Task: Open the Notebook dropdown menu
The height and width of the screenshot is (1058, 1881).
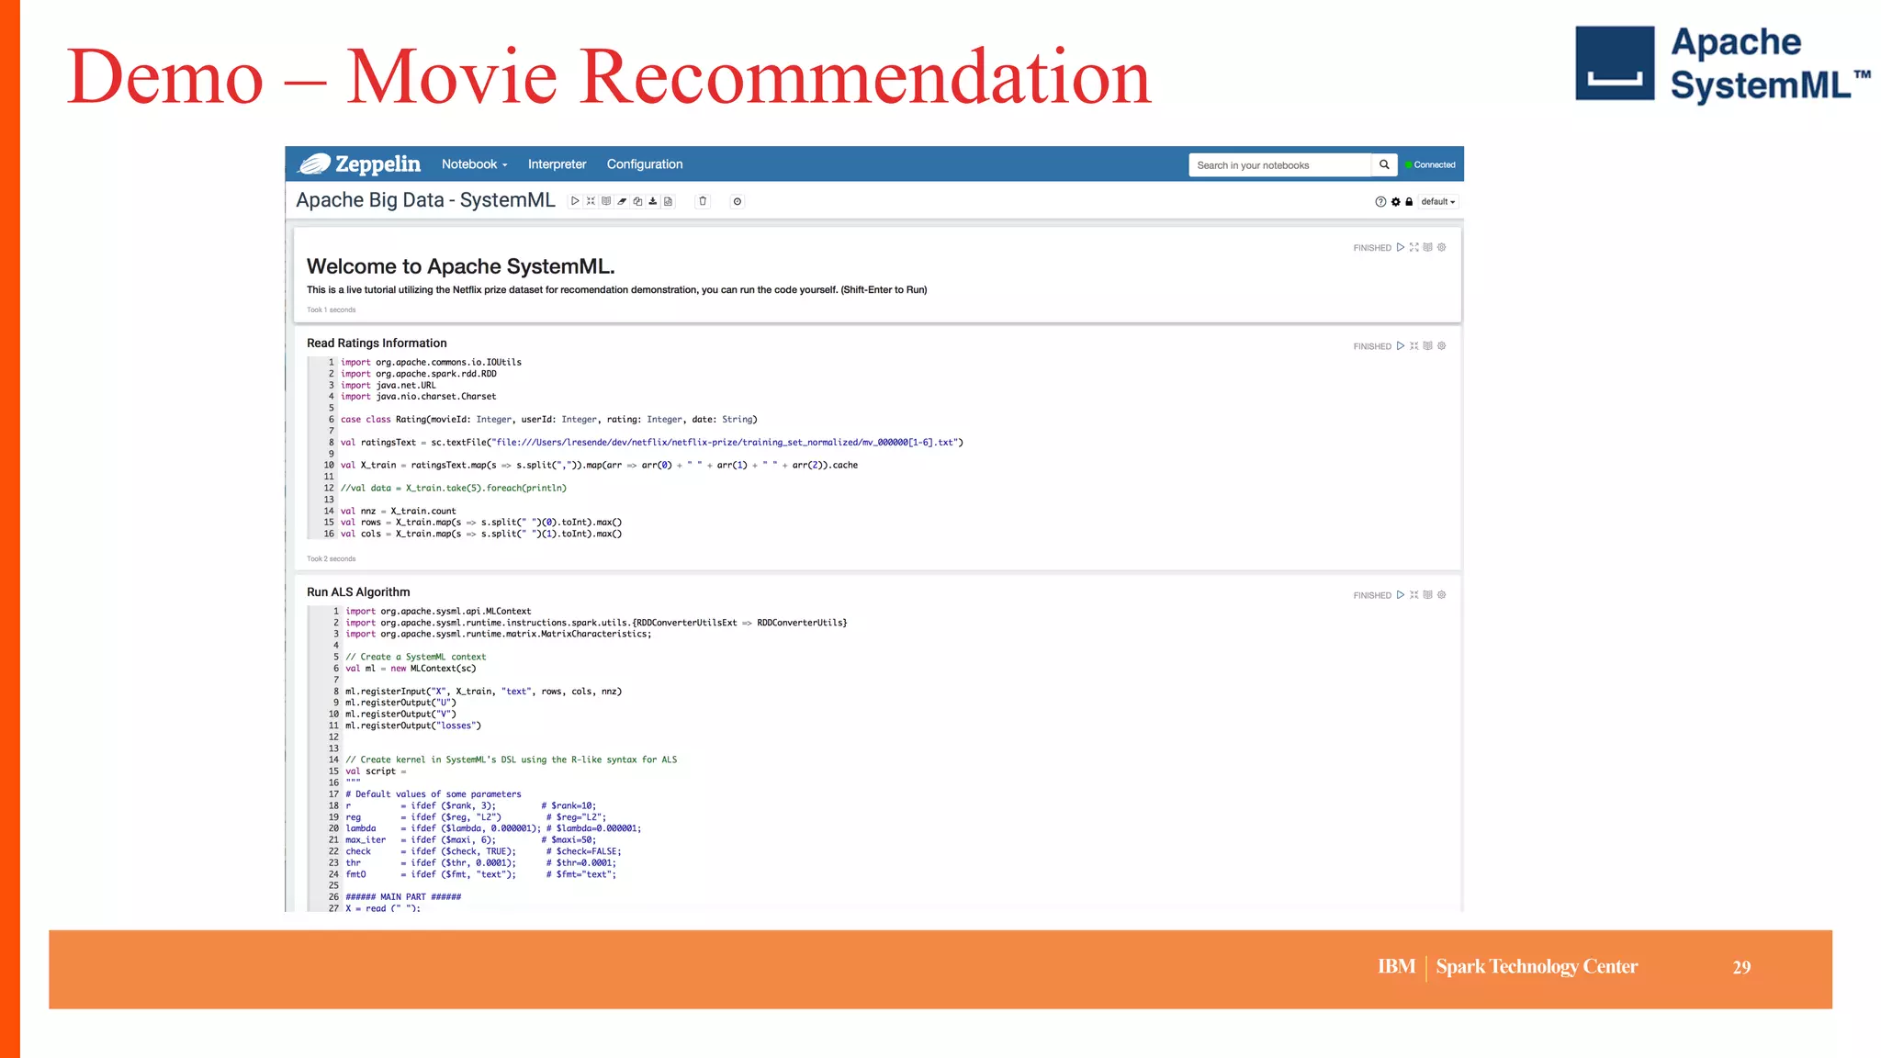Action: click(x=474, y=164)
